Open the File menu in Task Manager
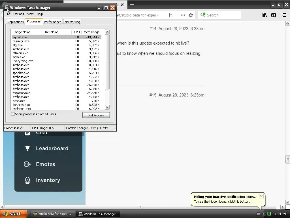 click(8, 14)
